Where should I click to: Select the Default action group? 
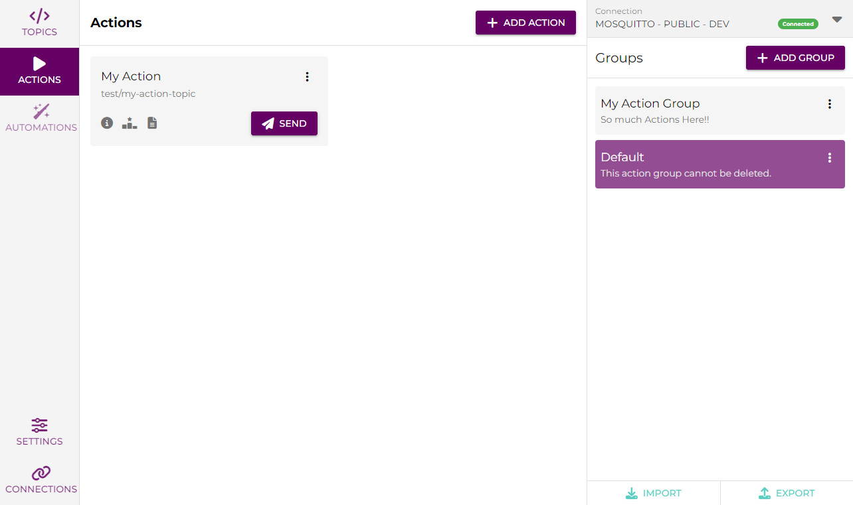coord(720,164)
